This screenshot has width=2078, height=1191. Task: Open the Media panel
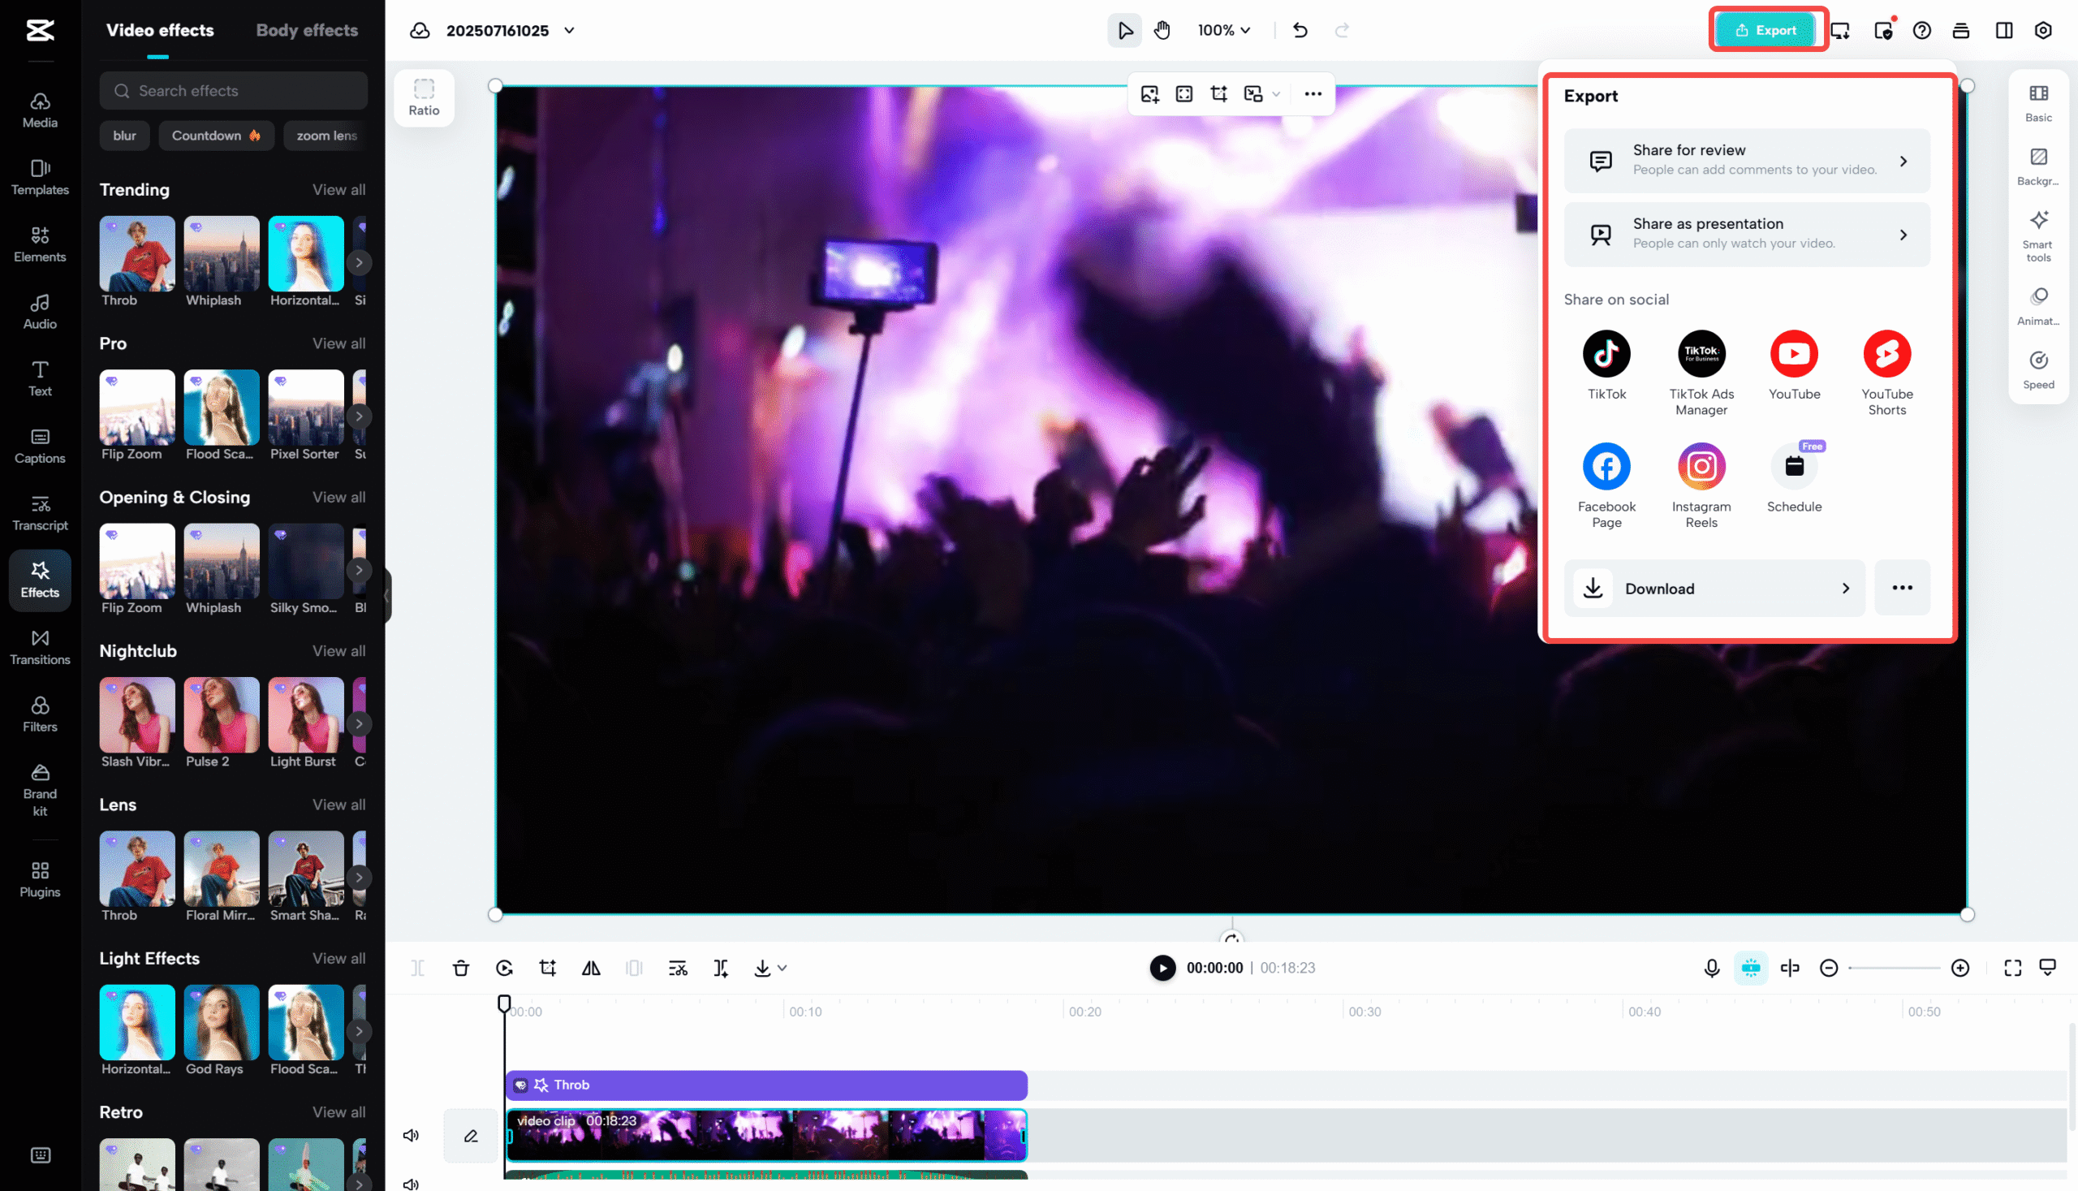[40, 110]
